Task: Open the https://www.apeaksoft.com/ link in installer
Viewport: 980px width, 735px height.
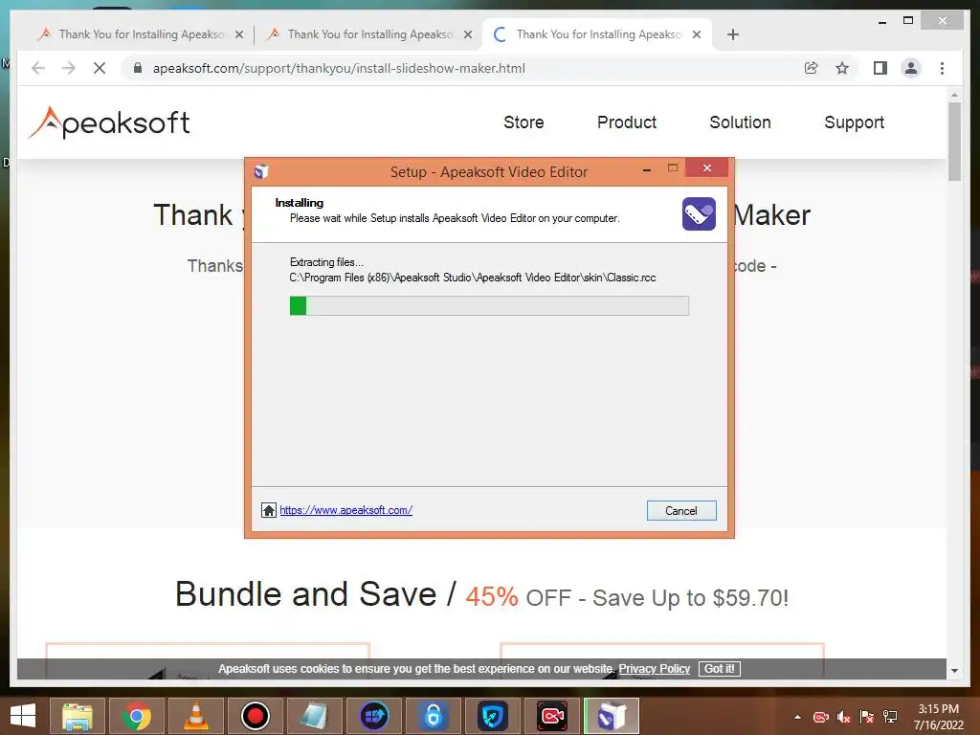Action: point(345,510)
